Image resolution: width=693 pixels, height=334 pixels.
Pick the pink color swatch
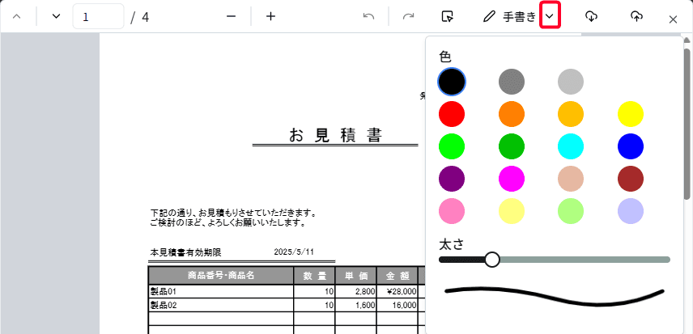452,211
